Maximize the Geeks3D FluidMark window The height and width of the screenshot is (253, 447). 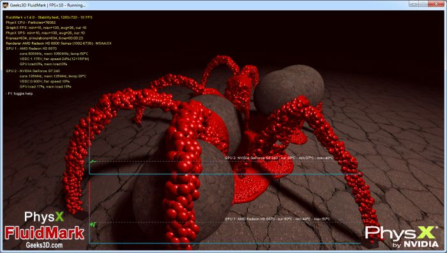click(423, 4)
